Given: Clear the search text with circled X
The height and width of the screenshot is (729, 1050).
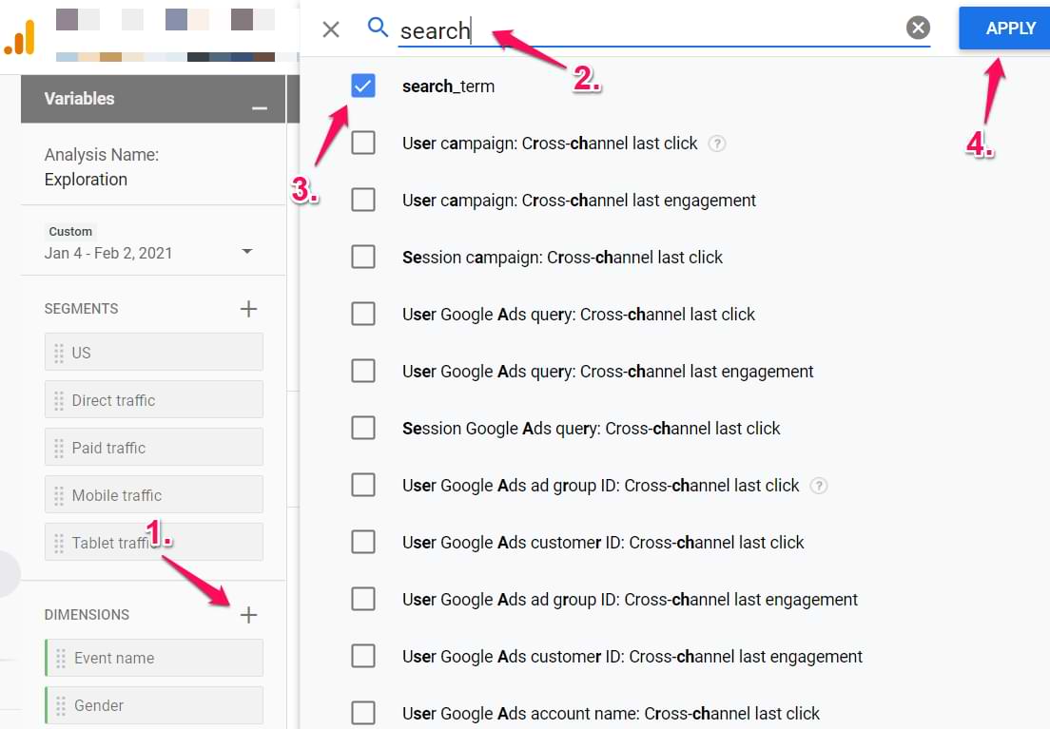Looking at the screenshot, I should (918, 28).
